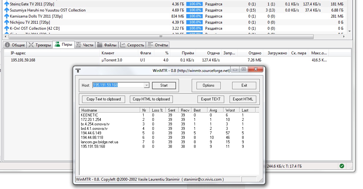Show the Скорость speed graph tab
This screenshot has height=189, width=363.
click(132, 45)
